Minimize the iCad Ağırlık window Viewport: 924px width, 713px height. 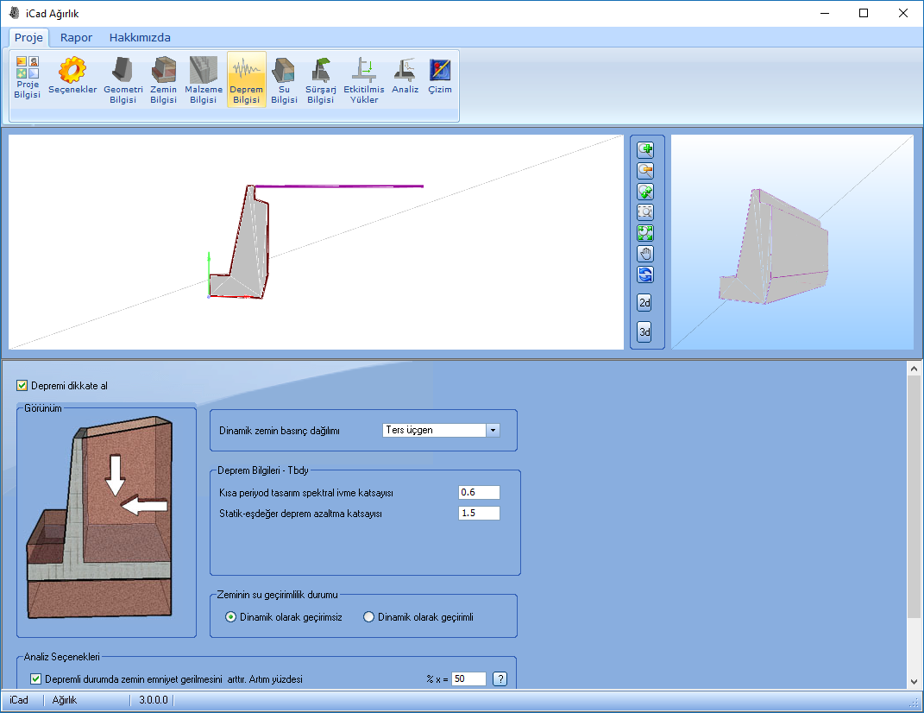[825, 13]
